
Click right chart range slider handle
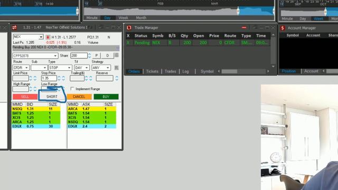tap(325, 12)
